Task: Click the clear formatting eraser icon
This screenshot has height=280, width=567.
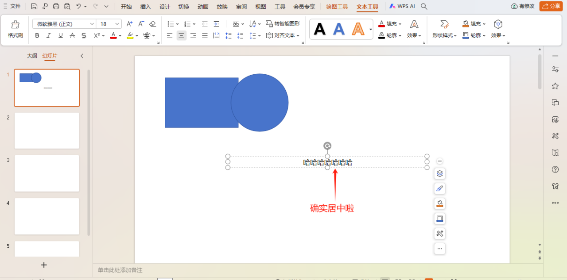Action: [152, 23]
